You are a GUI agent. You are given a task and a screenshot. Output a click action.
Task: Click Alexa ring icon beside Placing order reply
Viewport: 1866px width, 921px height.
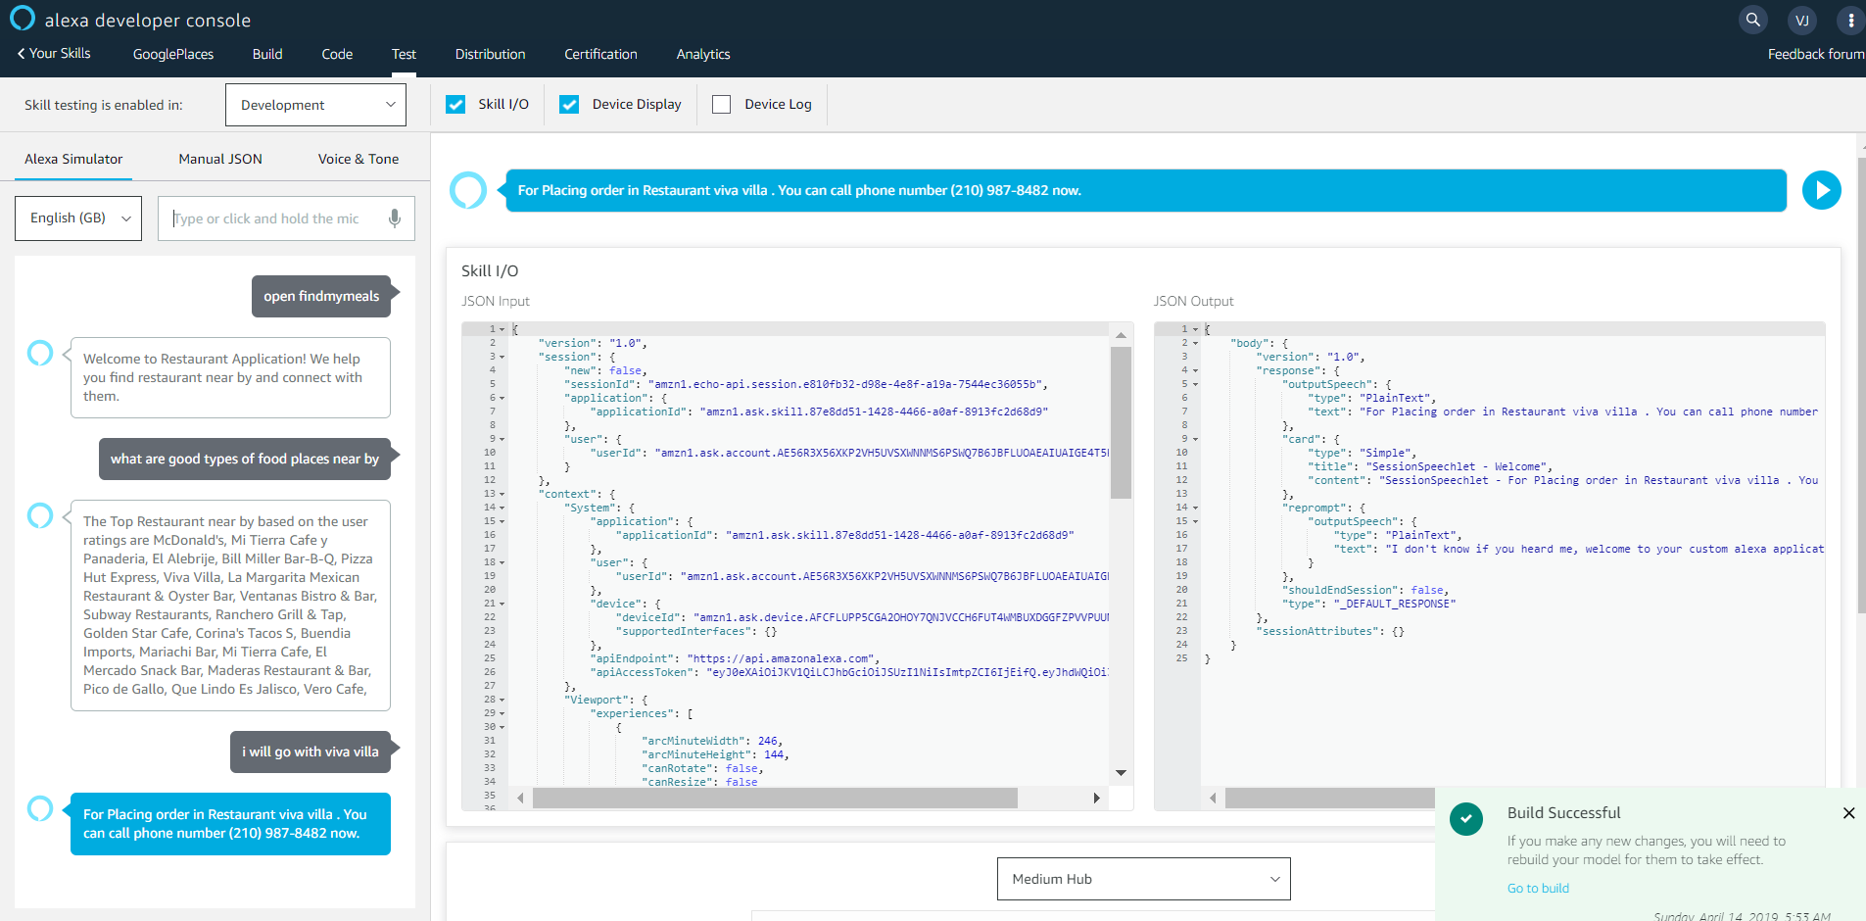click(40, 808)
